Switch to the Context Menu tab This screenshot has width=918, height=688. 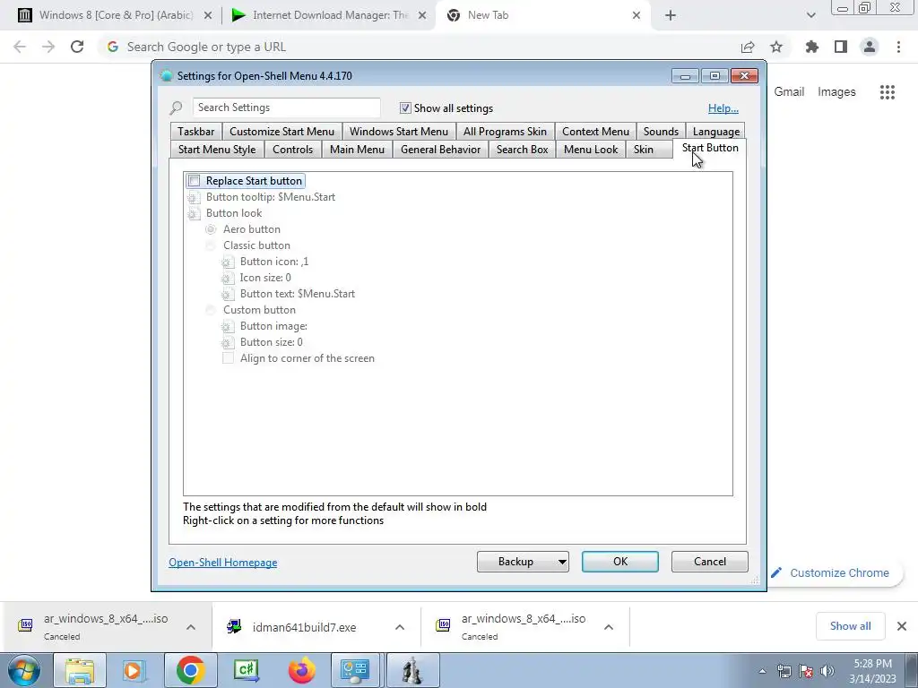[x=595, y=132]
